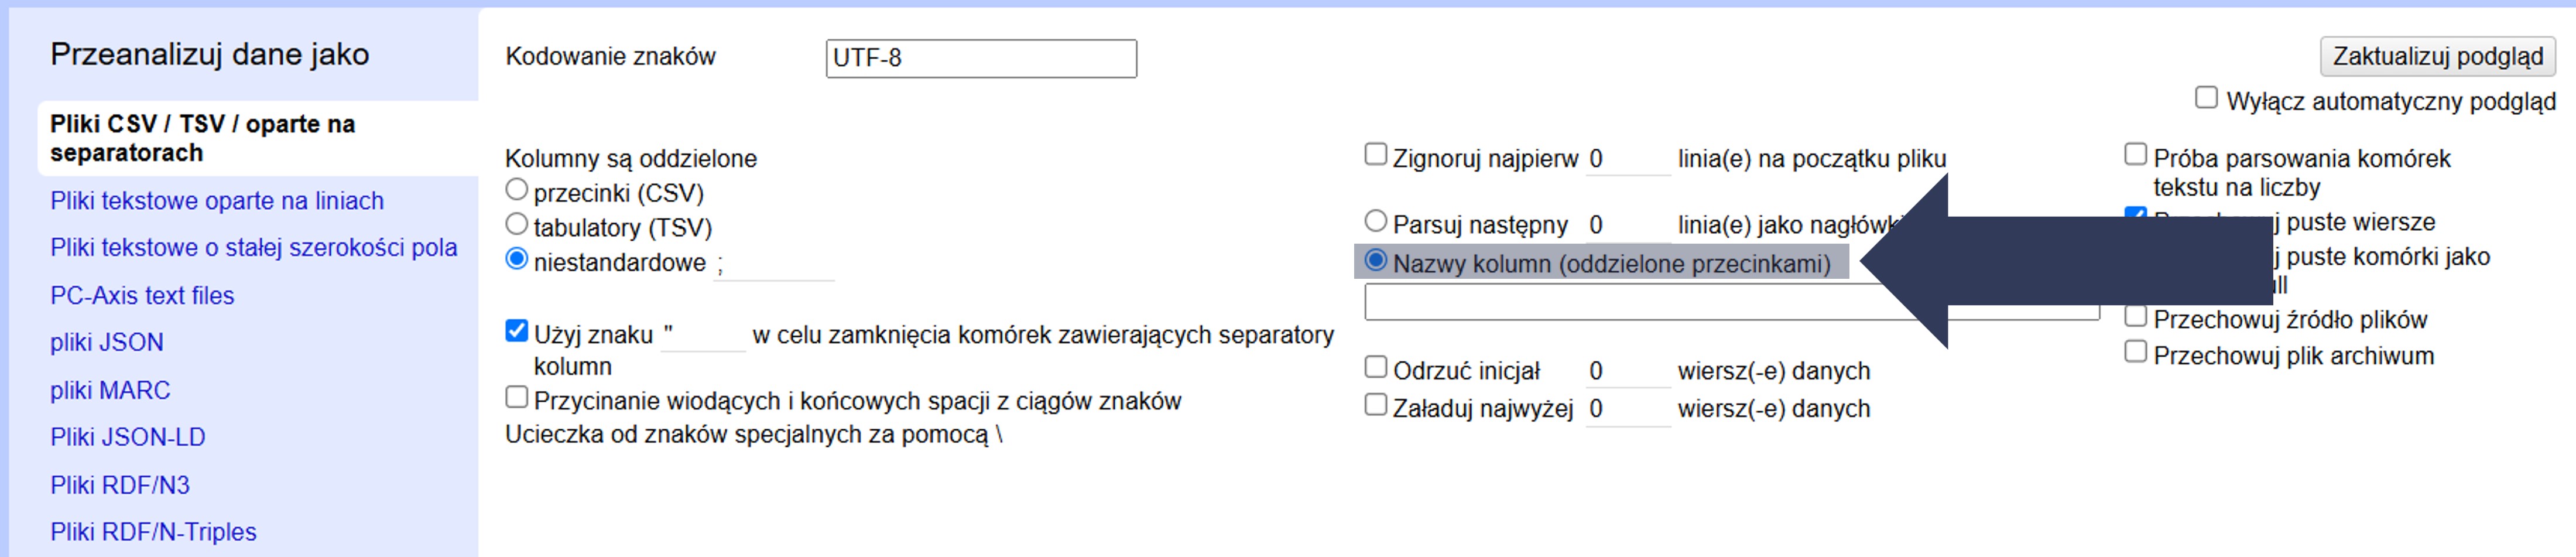Viewport: 2576px width, 557px height.
Task: Select Nazwy kolumn radio button
Action: 1376,261
